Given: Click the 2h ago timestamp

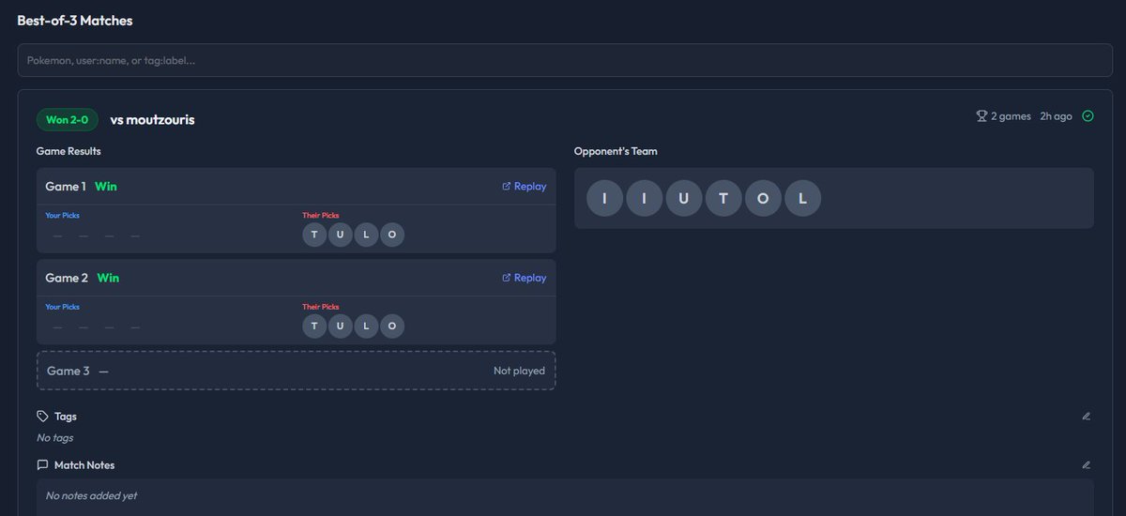Looking at the screenshot, I should click(x=1056, y=116).
